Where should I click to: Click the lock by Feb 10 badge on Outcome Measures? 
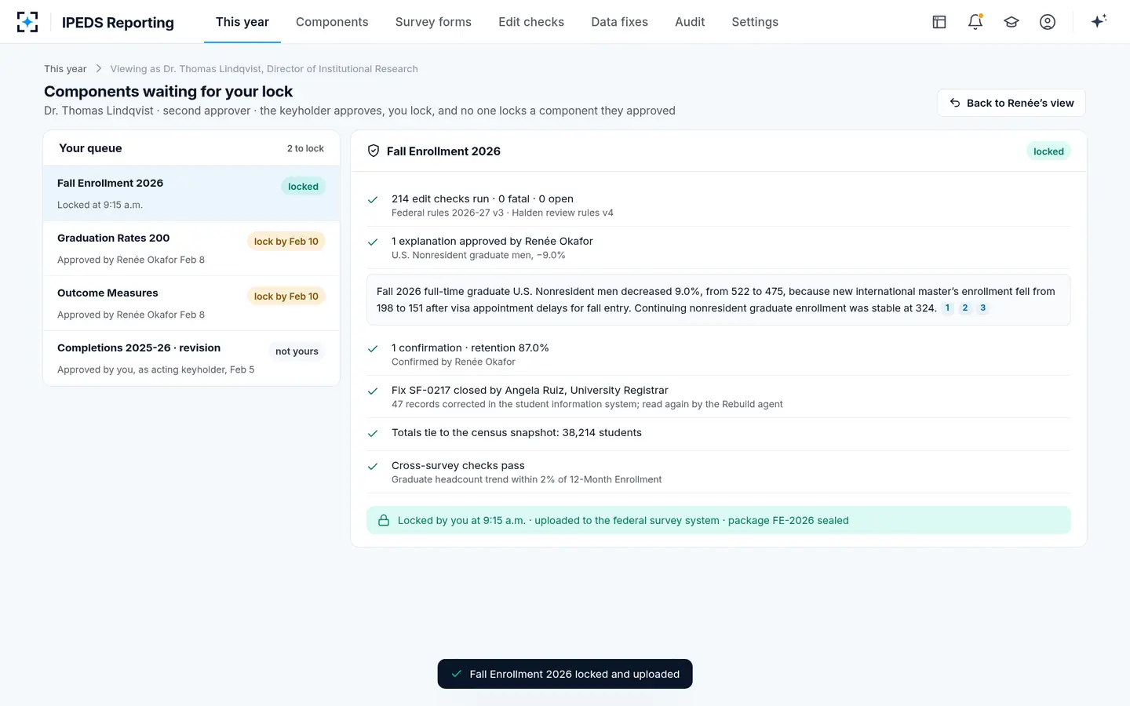[x=286, y=297]
